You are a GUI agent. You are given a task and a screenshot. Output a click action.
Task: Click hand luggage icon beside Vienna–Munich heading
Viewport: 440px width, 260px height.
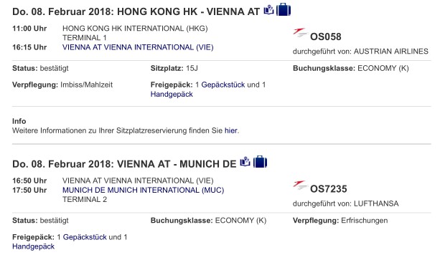point(245,162)
